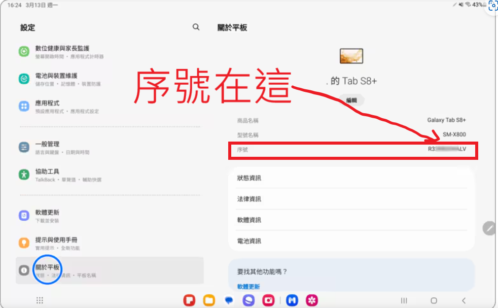498x308 pixels.
Task: Open 電池資訊 battery information
Action: point(351,241)
